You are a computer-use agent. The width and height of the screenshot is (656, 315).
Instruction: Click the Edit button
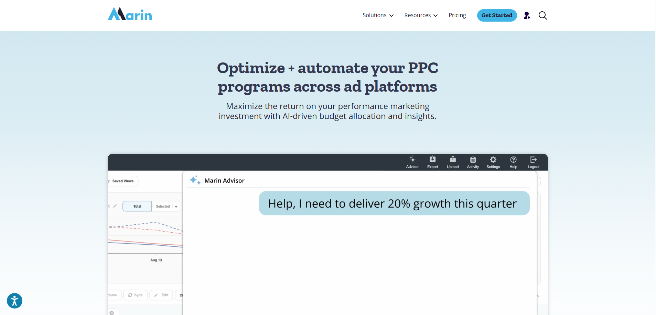point(161,295)
